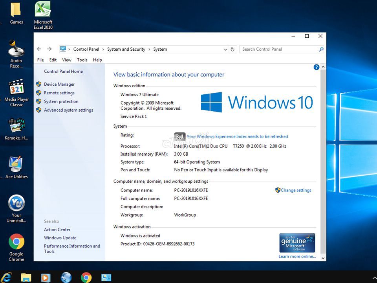
Task: Click System and Security breadcrumb
Action: coord(126,50)
